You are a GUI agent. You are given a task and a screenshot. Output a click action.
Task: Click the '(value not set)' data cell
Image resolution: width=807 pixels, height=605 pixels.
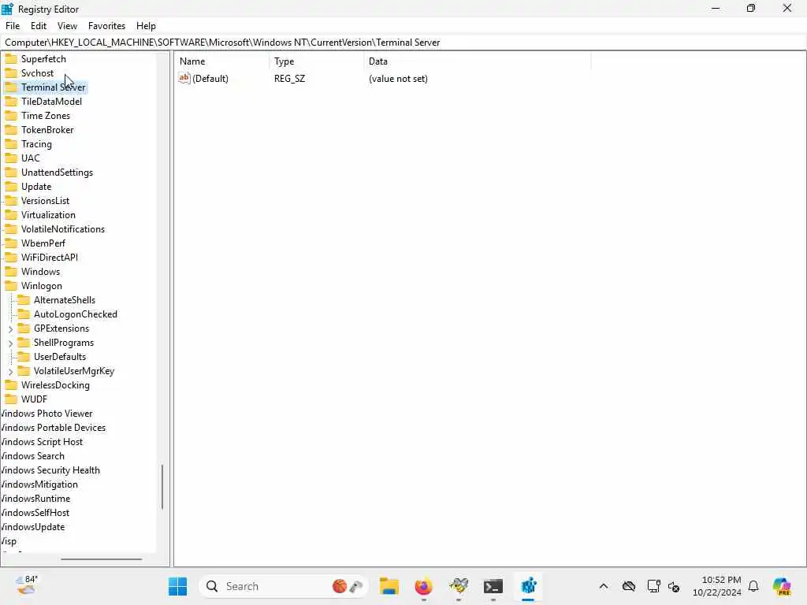(398, 79)
